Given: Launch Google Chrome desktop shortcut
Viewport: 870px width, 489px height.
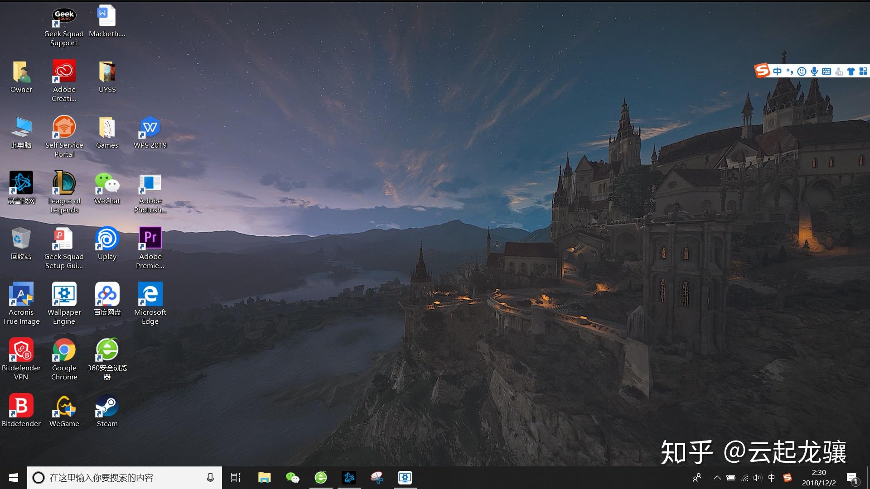Looking at the screenshot, I should coord(64,360).
